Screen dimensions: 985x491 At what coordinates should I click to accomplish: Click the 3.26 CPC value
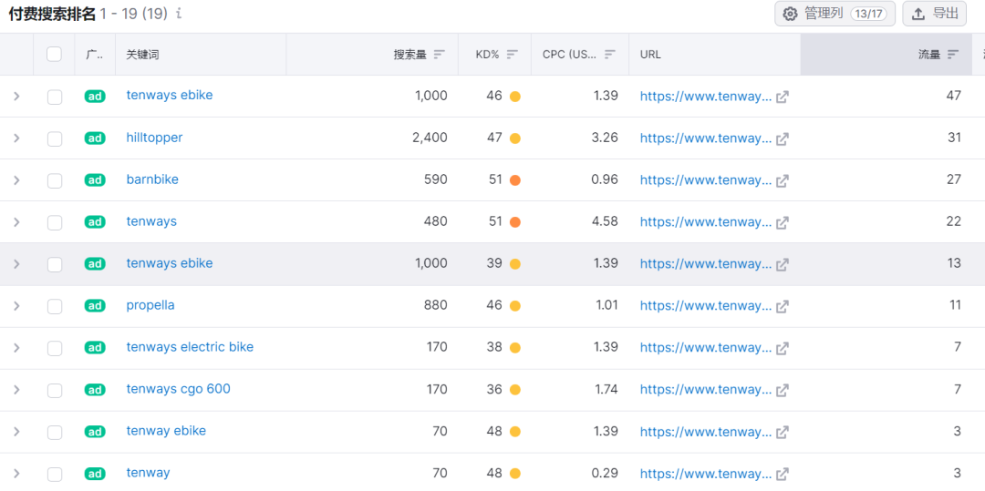coord(606,138)
